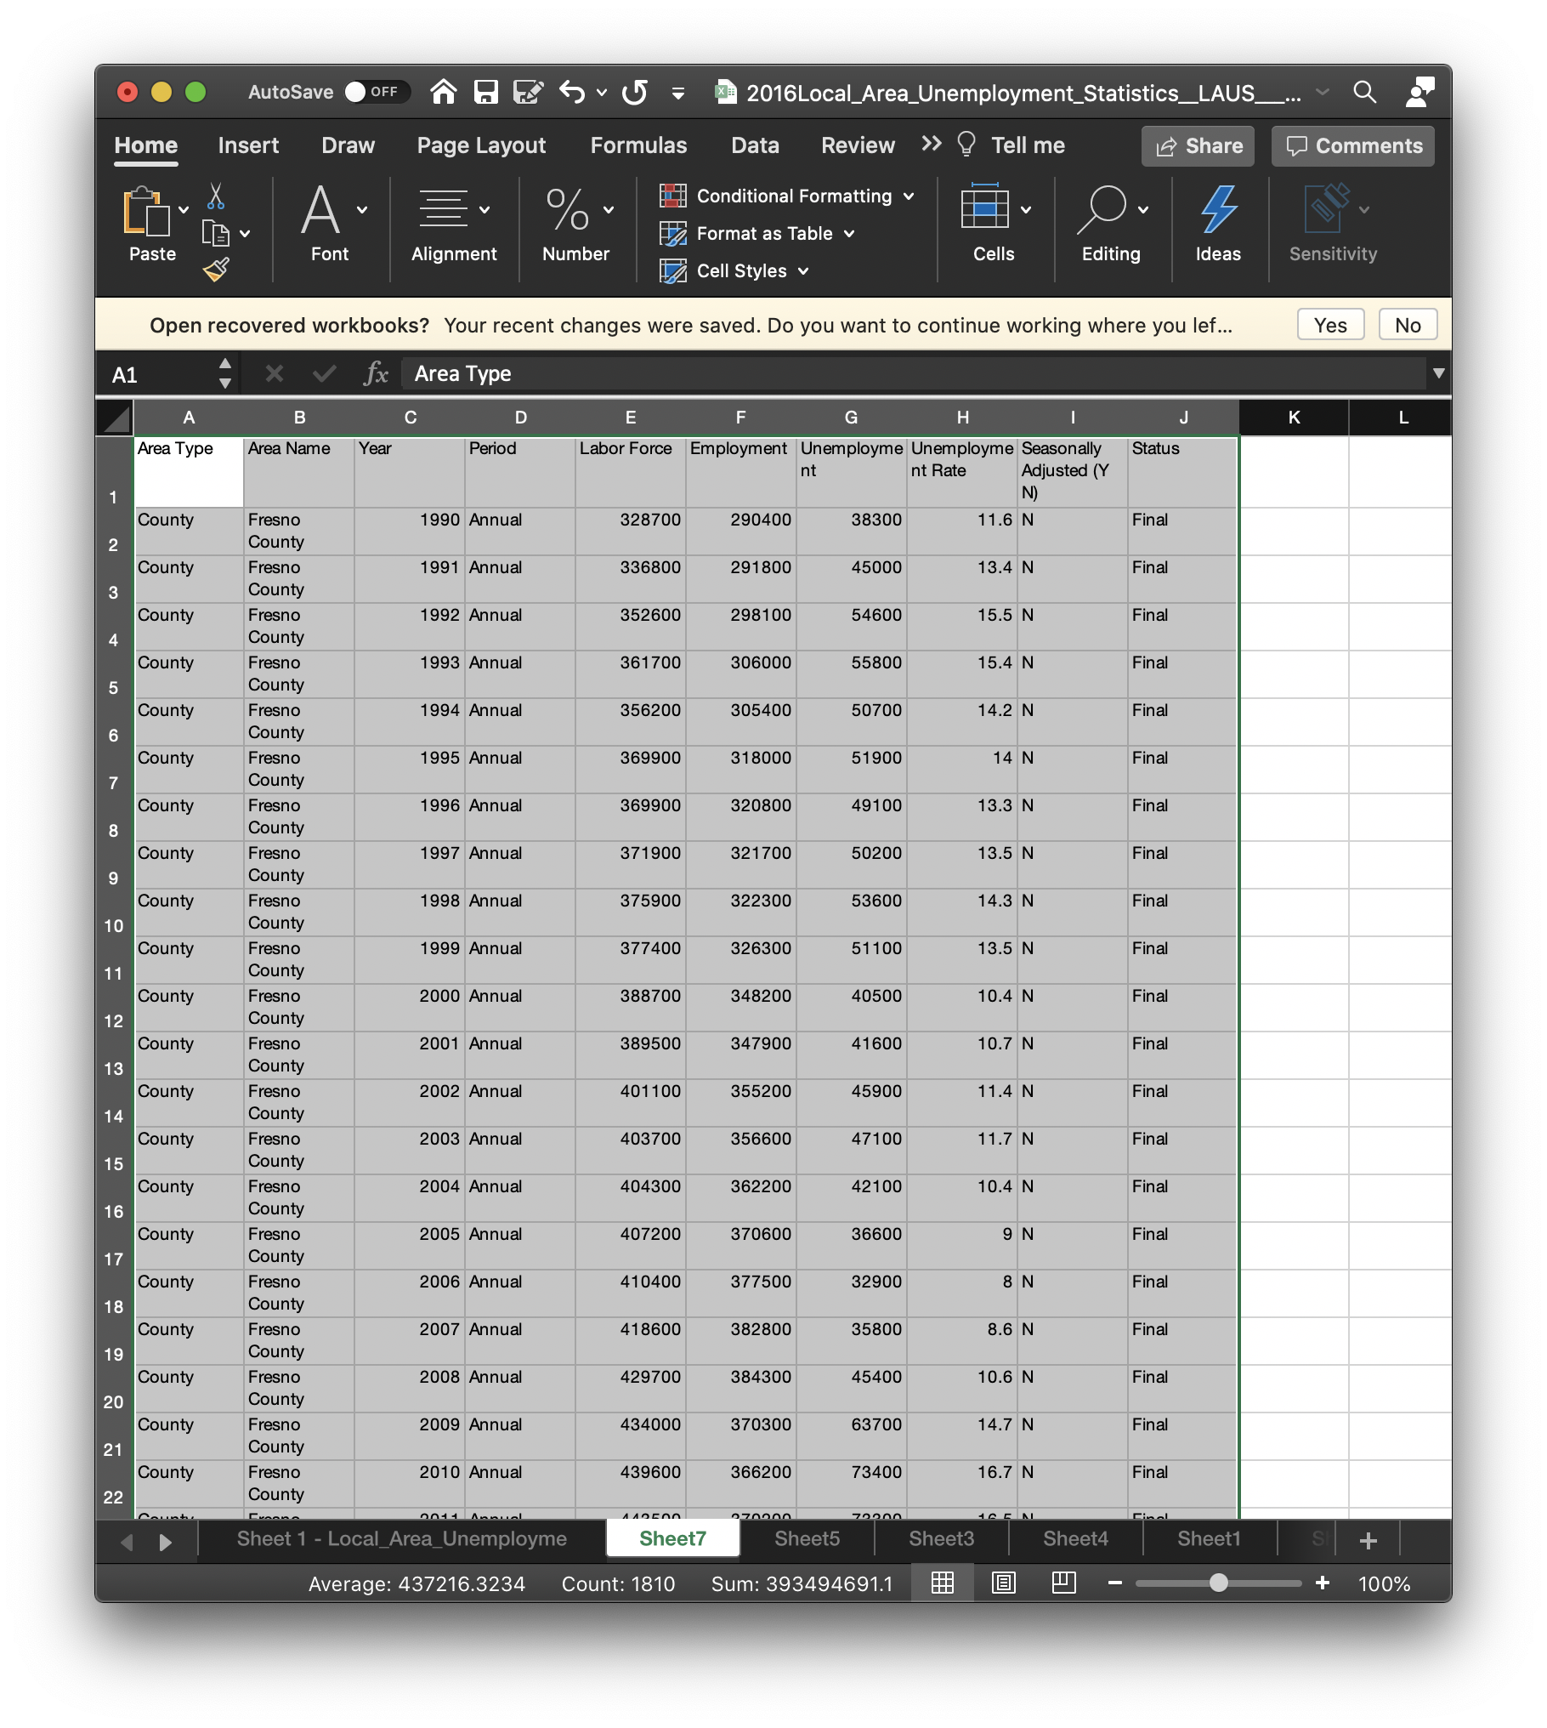
Task: Toggle the AutoSave switch
Action: [376, 92]
